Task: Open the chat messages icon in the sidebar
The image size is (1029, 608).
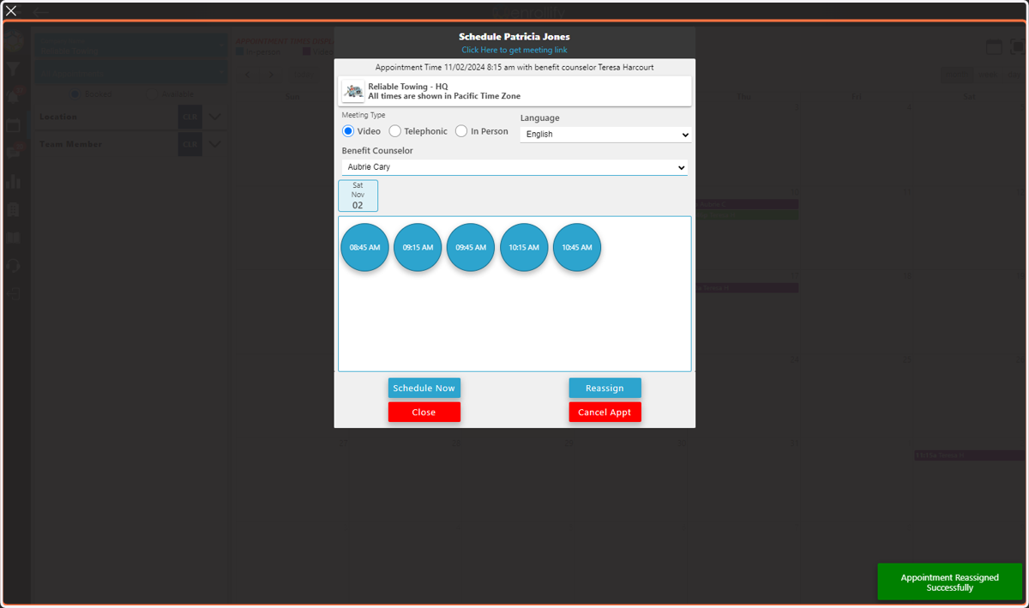Action: point(13,154)
